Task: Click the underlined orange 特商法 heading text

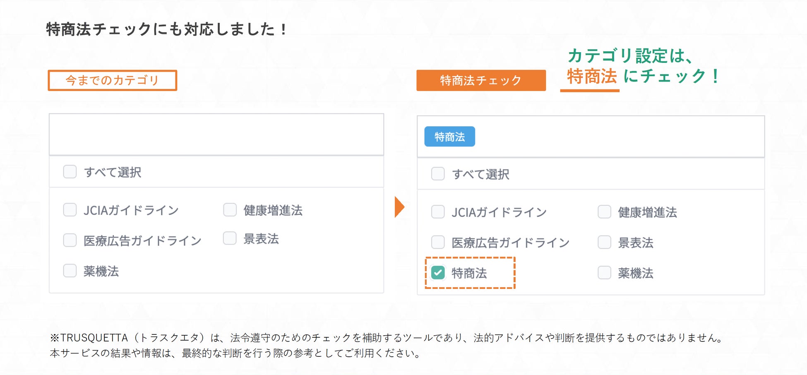Action: [x=591, y=77]
